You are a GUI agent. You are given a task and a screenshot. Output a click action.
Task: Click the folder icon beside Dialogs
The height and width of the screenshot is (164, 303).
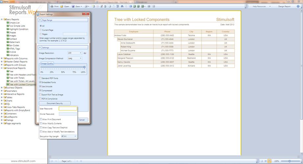(5, 120)
